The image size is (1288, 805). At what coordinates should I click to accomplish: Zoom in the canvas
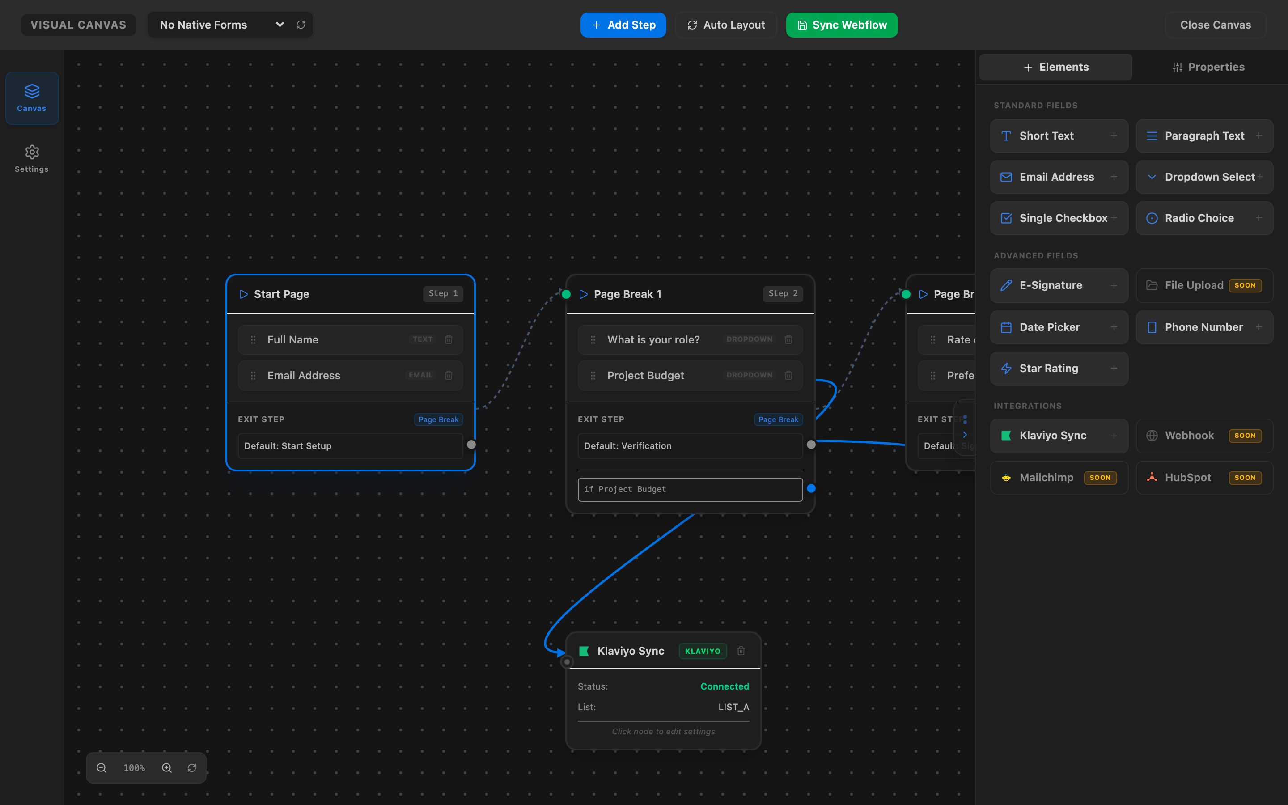point(166,768)
